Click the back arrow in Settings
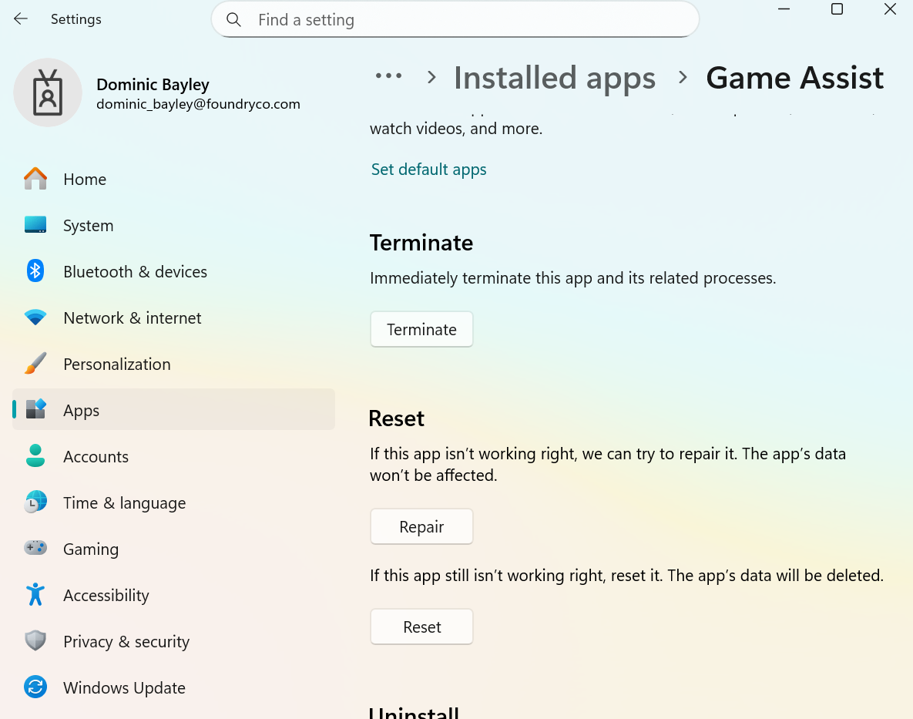Viewport: 913px width, 719px height. 20,18
